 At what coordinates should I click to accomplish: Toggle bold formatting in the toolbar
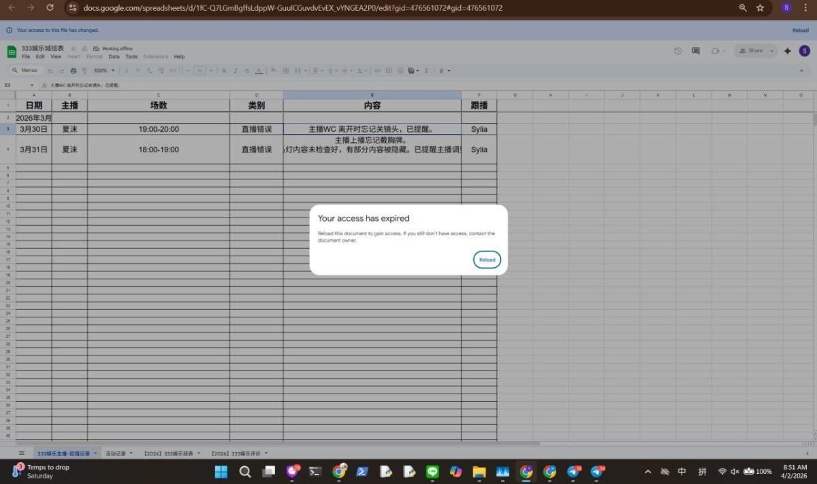pyautogui.click(x=223, y=71)
